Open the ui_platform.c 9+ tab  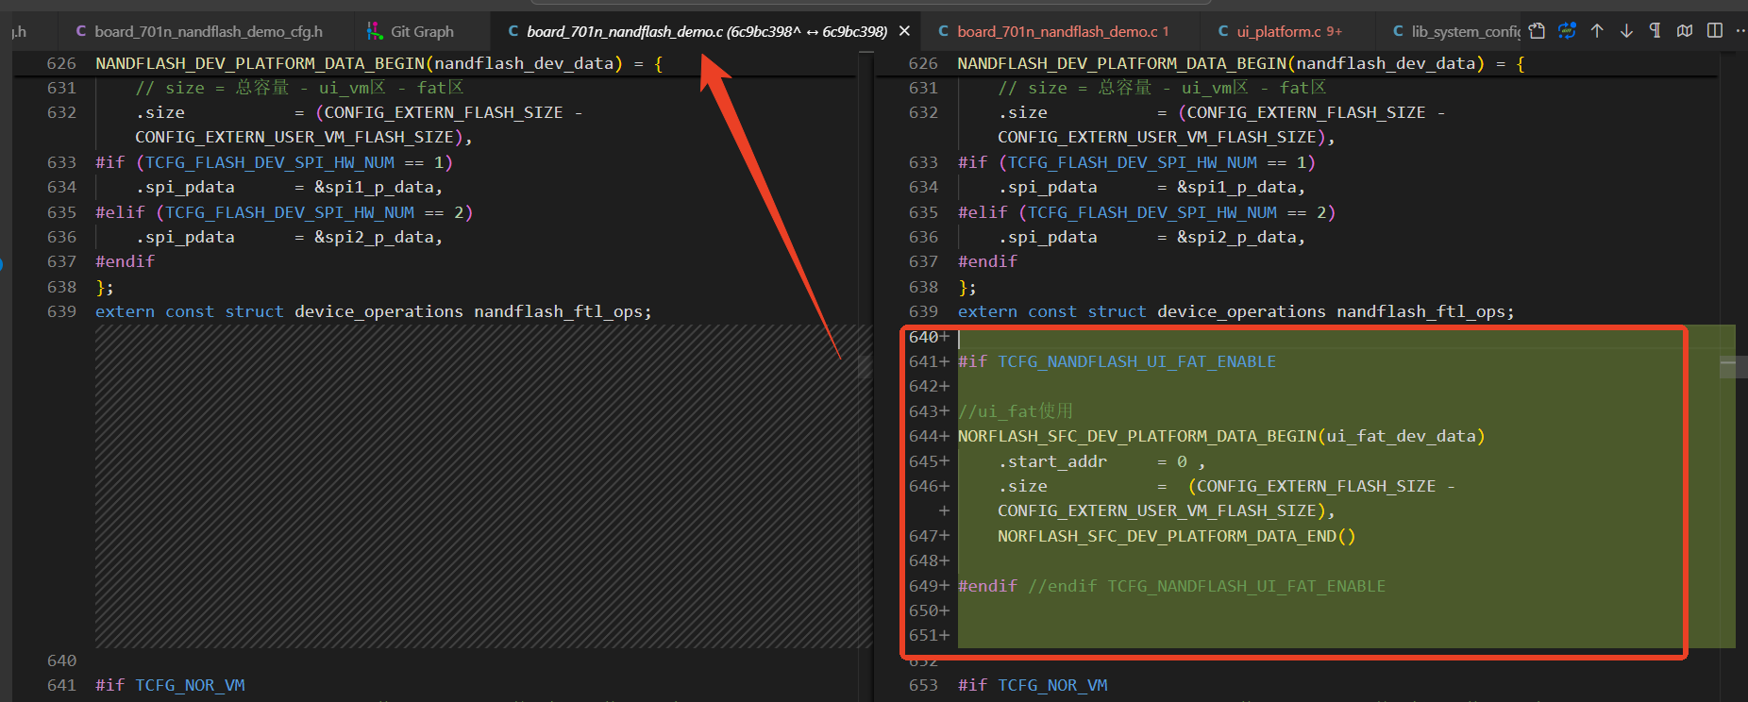[x=1280, y=31]
